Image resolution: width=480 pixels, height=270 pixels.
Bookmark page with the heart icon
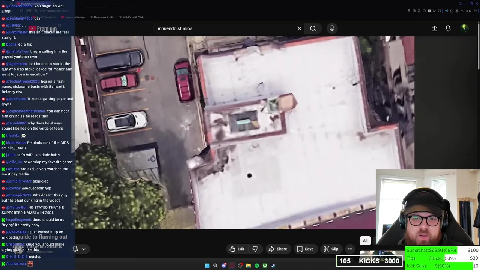439,11
